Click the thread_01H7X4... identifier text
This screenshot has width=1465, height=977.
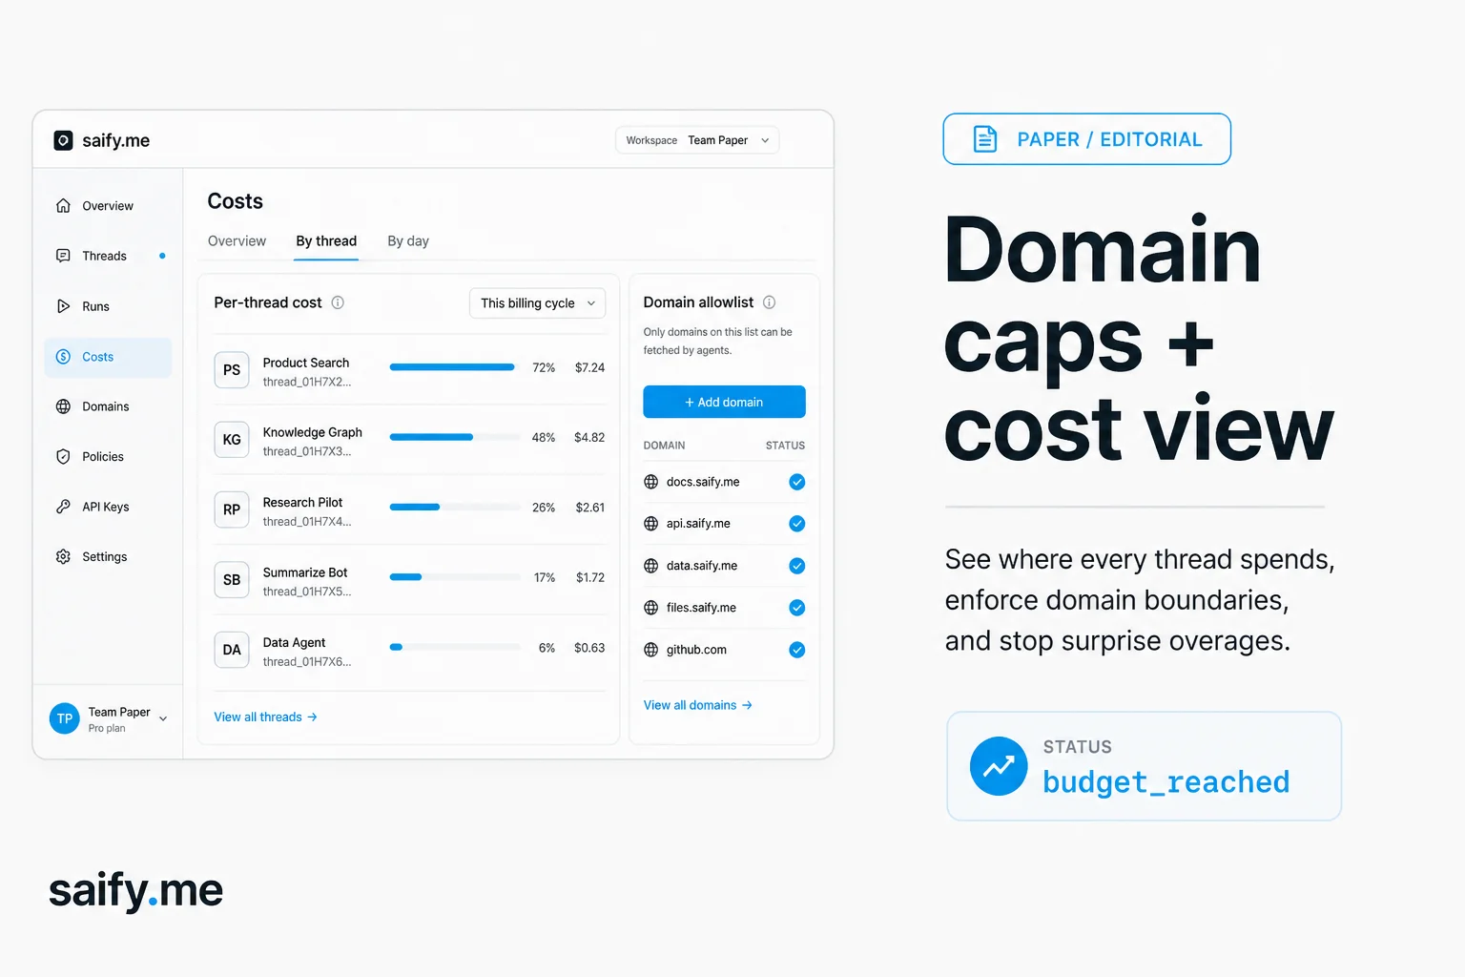point(307,522)
